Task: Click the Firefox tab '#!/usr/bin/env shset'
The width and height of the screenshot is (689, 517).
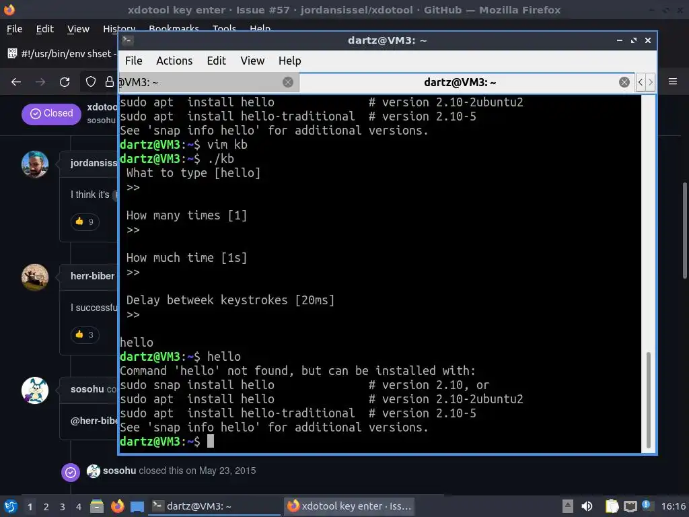Action: [x=61, y=54]
